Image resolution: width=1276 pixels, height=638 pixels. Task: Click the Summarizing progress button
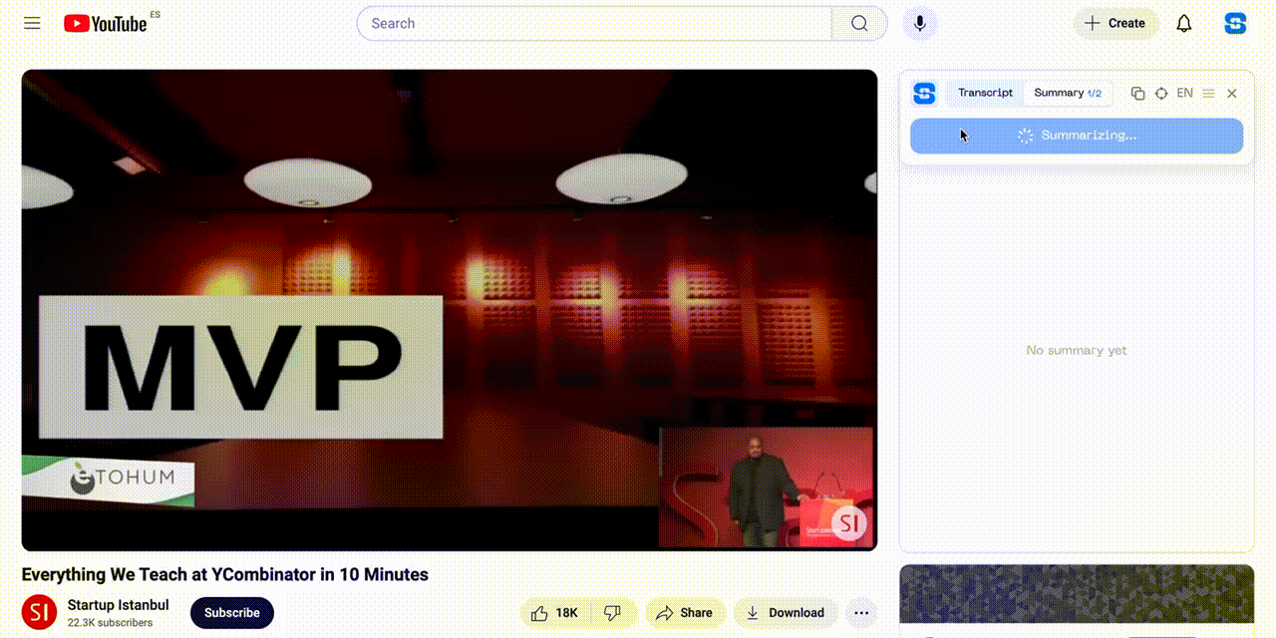click(1077, 136)
